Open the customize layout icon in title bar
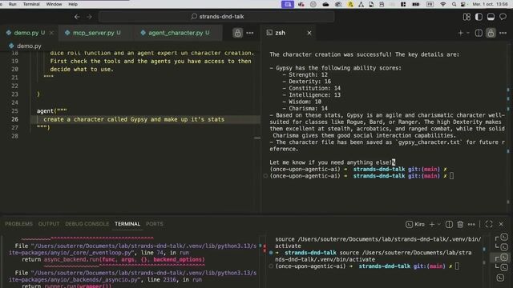Screen dimensions: 513x288 [467, 17]
